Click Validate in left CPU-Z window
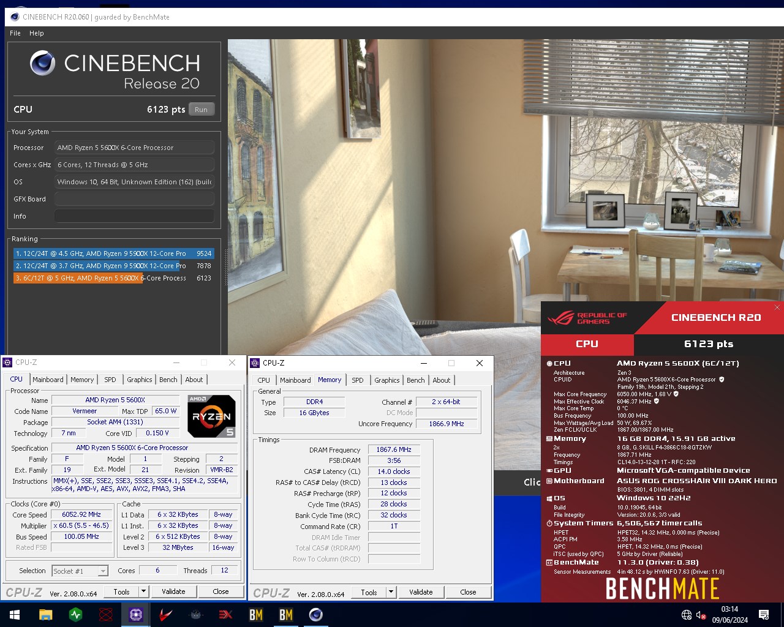 (x=173, y=591)
